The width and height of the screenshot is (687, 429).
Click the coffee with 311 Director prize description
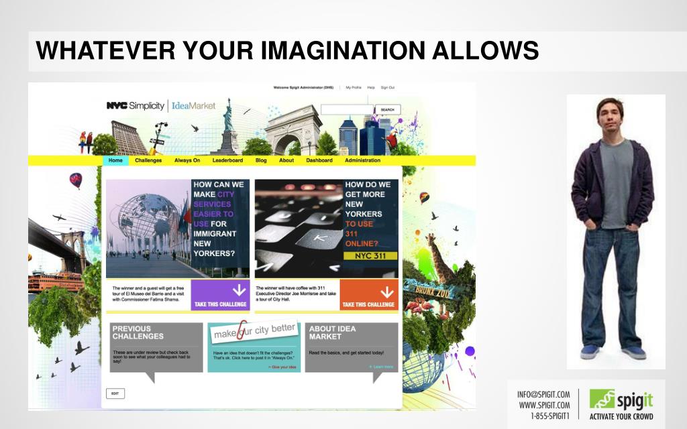pyautogui.click(x=296, y=294)
